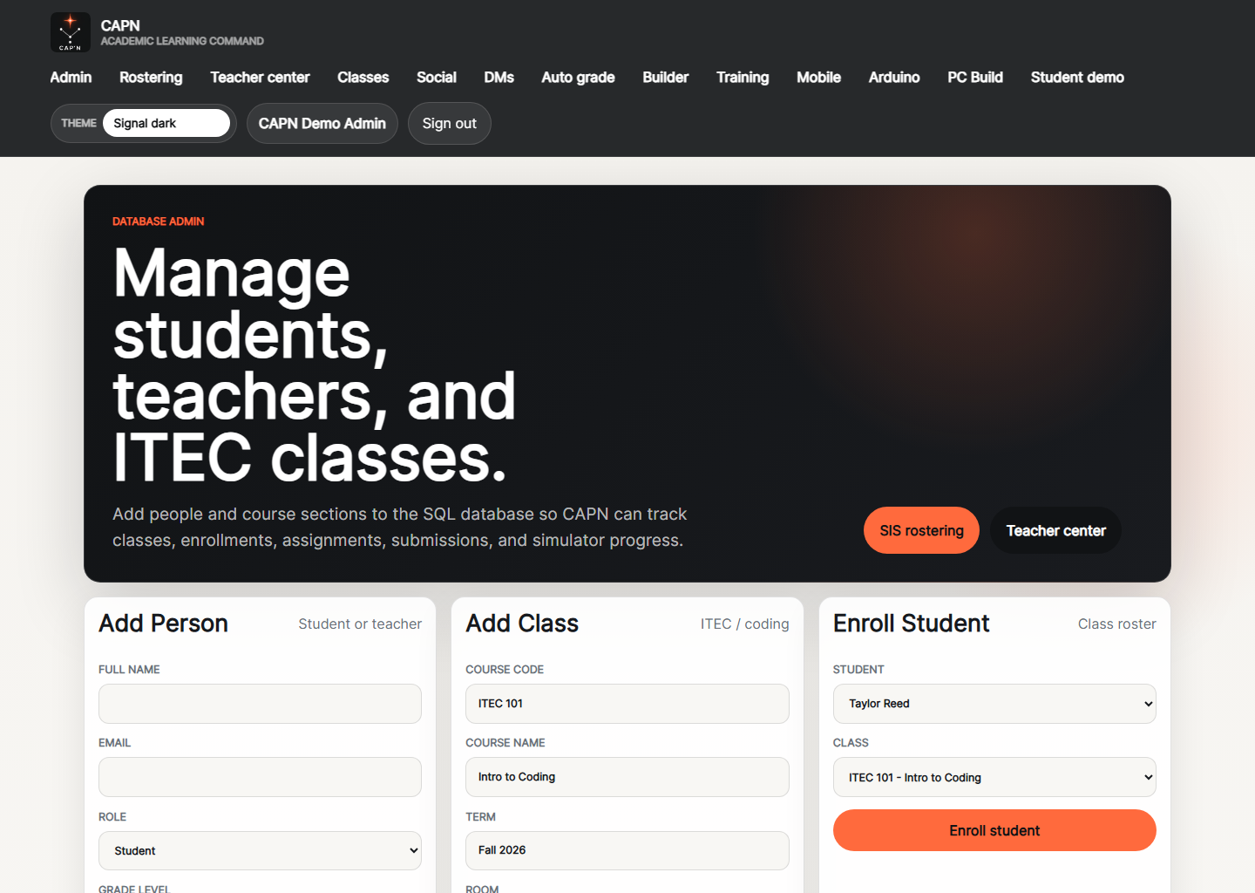Viewport: 1255px width, 893px height.
Task: Open Teacher center from the hero banner
Action: (1055, 530)
